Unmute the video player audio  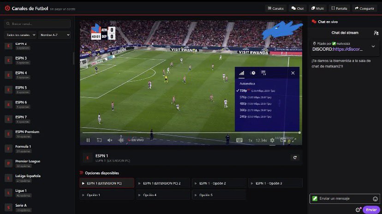click(x=110, y=140)
